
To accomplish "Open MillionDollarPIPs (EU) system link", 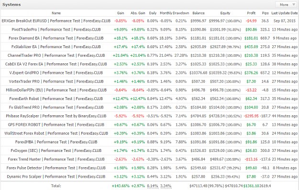I will (56, 90).
